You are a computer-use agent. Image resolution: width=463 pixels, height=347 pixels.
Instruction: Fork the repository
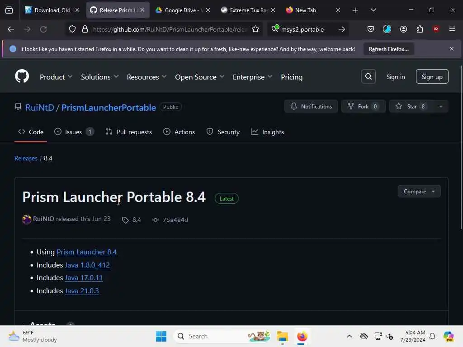point(363,107)
